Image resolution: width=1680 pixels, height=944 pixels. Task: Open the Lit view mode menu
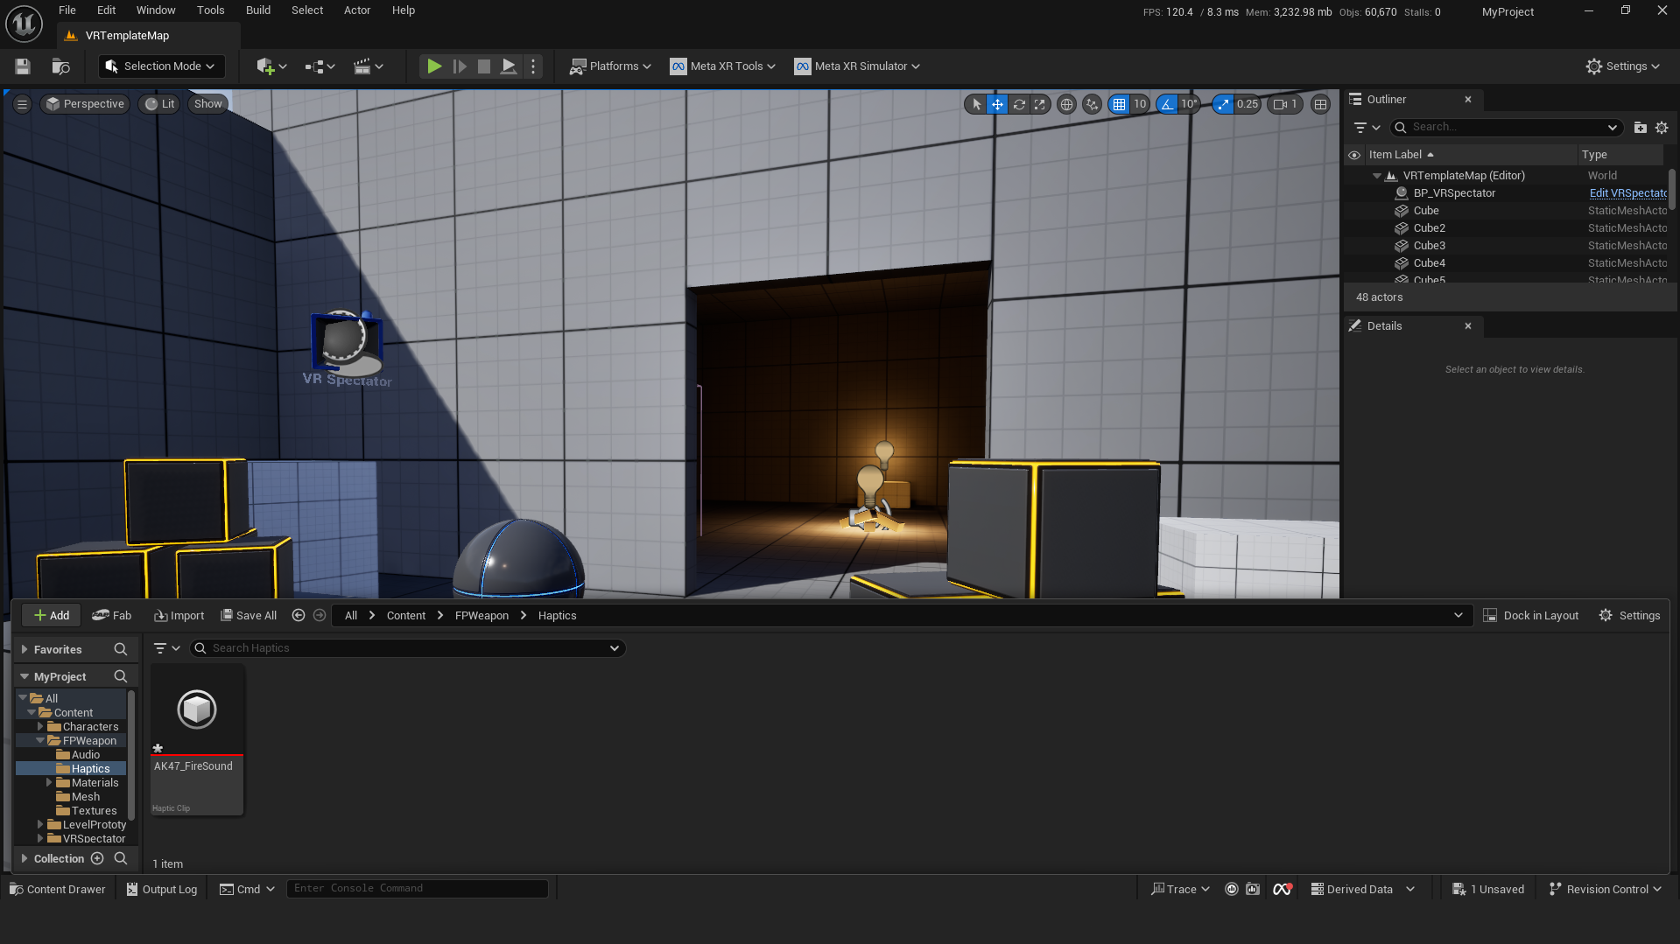[x=160, y=104]
